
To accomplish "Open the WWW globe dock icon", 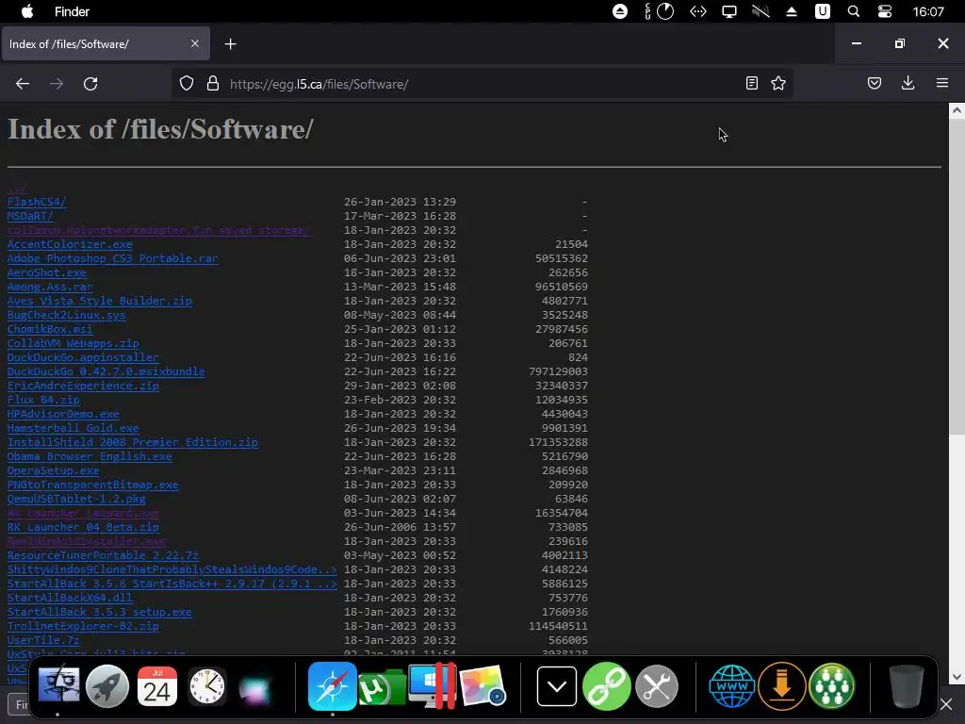I will [731, 686].
